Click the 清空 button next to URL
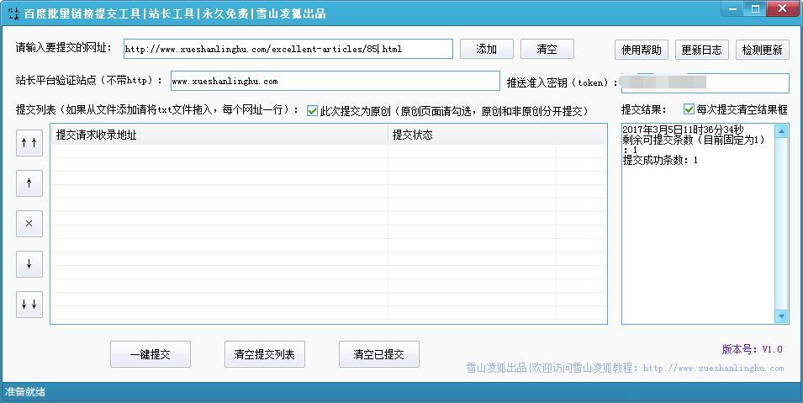 [x=547, y=50]
